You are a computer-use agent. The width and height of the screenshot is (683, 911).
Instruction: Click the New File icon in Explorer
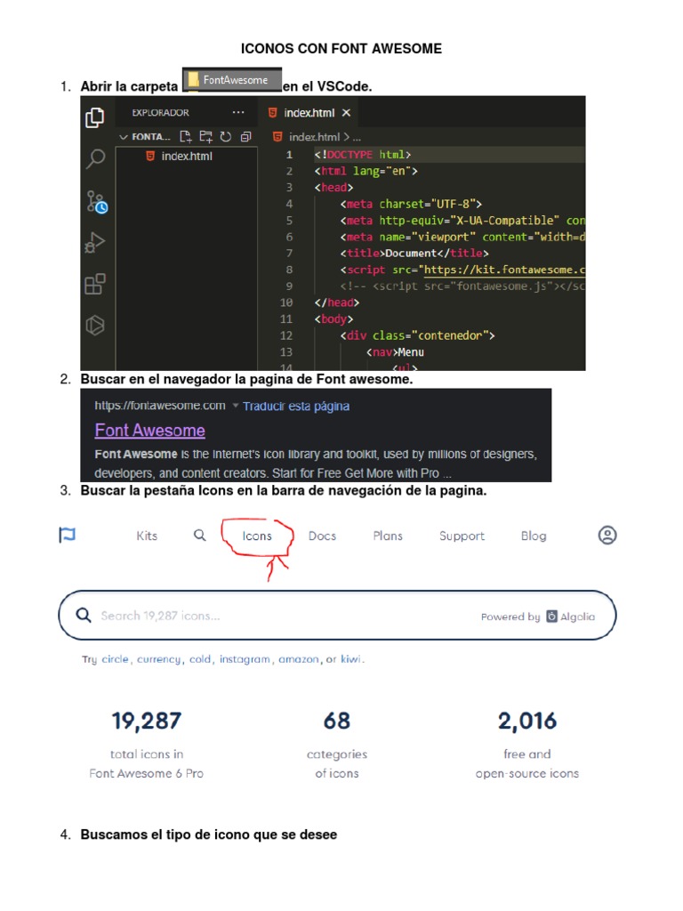(186, 137)
